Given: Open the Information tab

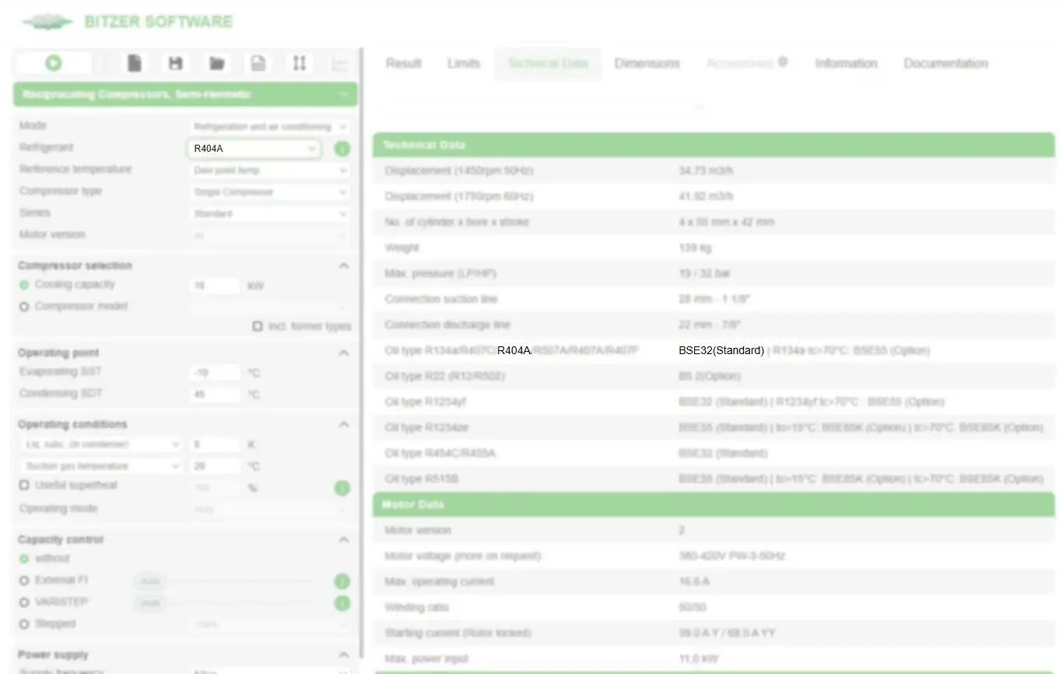Looking at the screenshot, I should tap(847, 64).
